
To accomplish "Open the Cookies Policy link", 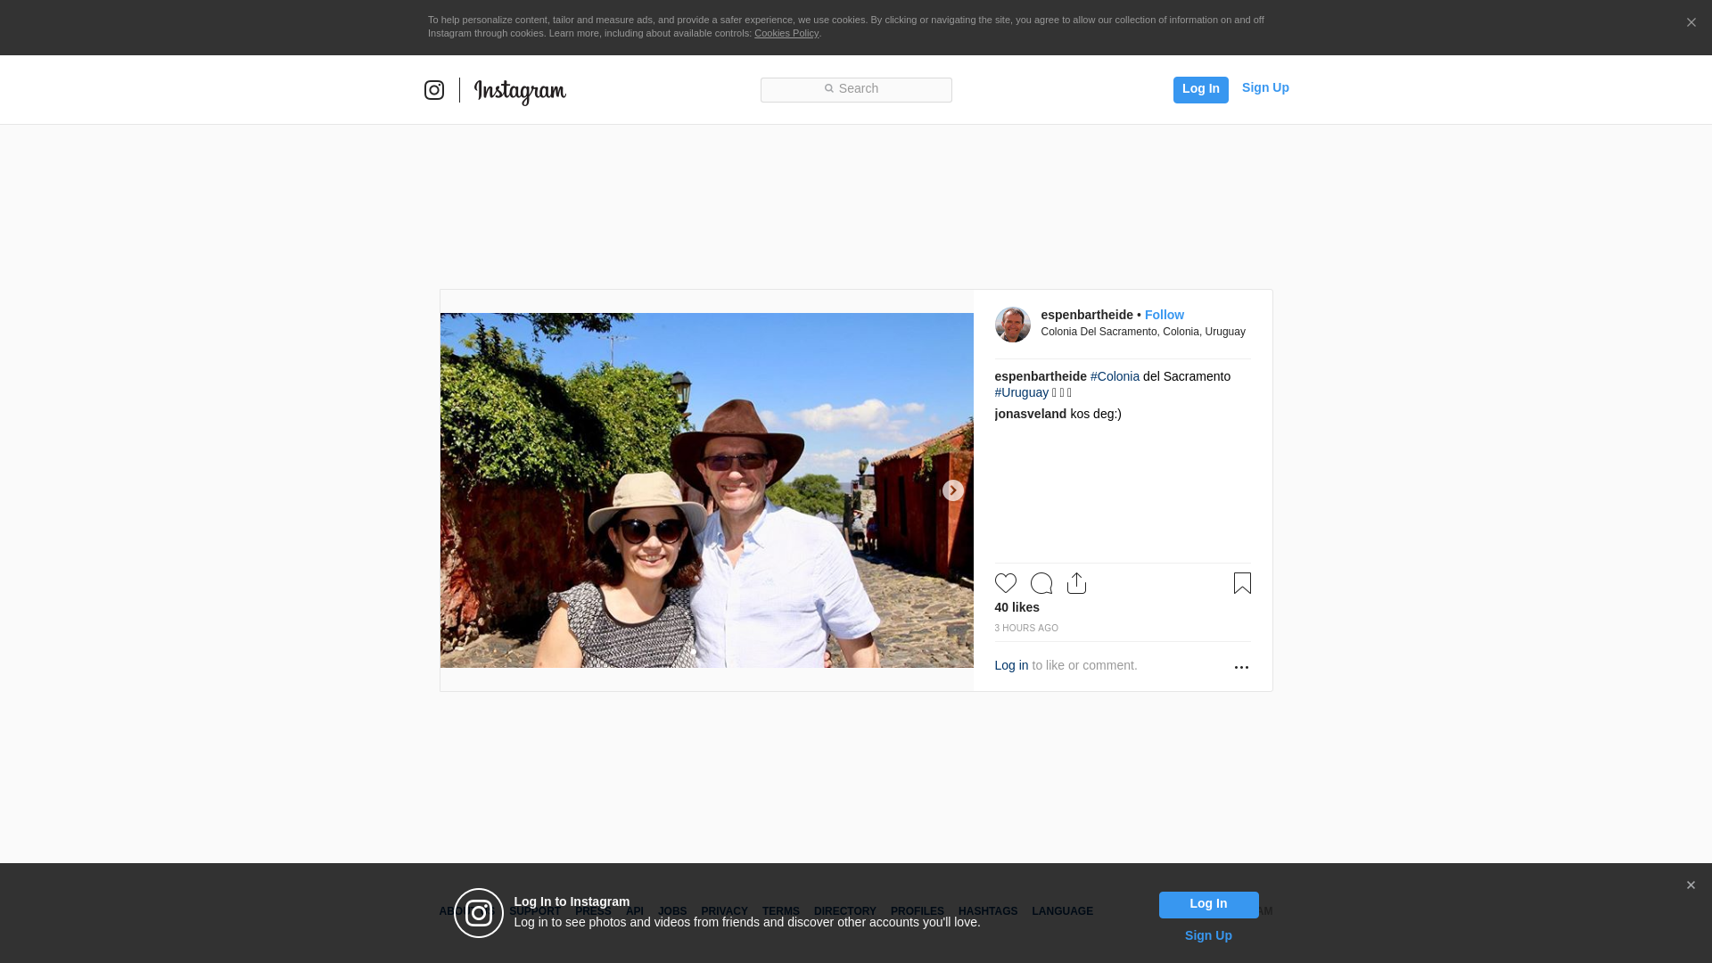I will 786,33.
